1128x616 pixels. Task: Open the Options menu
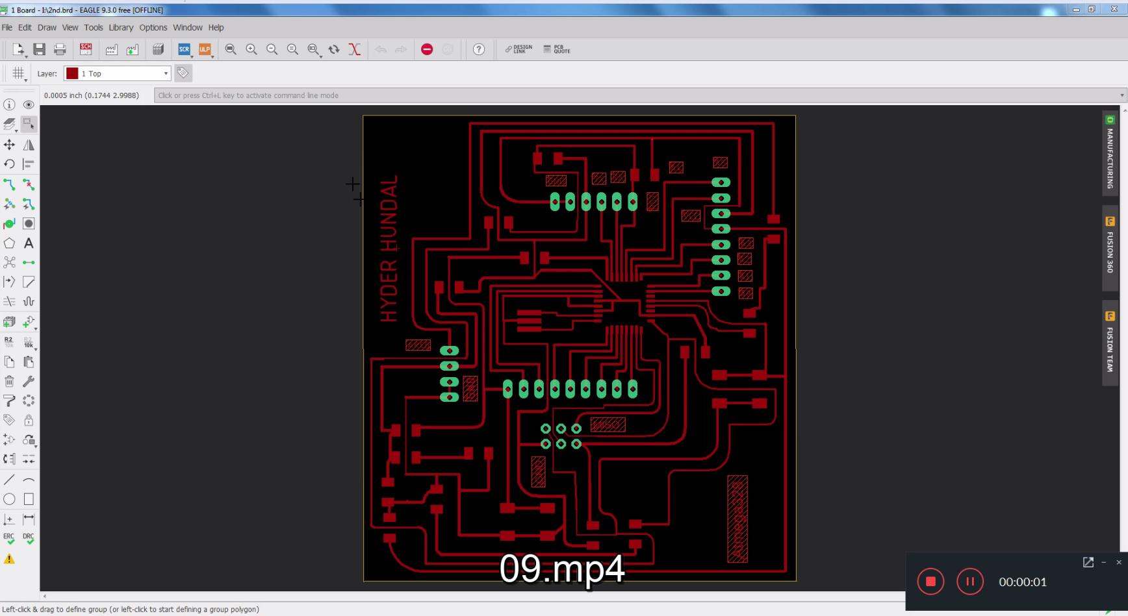pyautogui.click(x=153, y=27)
